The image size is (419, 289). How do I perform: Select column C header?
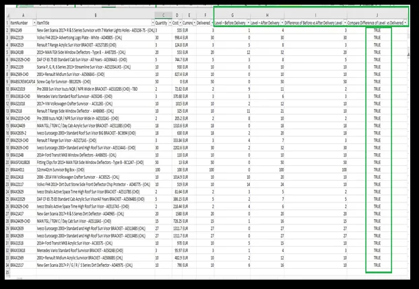(x=163, y=15)
